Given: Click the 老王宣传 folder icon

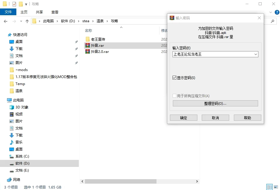Looking at the screenshot, I should pos(88,39).
